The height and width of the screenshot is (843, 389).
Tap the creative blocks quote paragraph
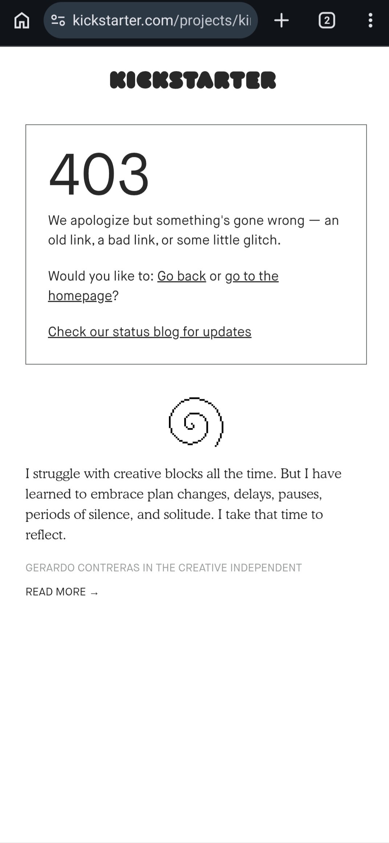183,494
